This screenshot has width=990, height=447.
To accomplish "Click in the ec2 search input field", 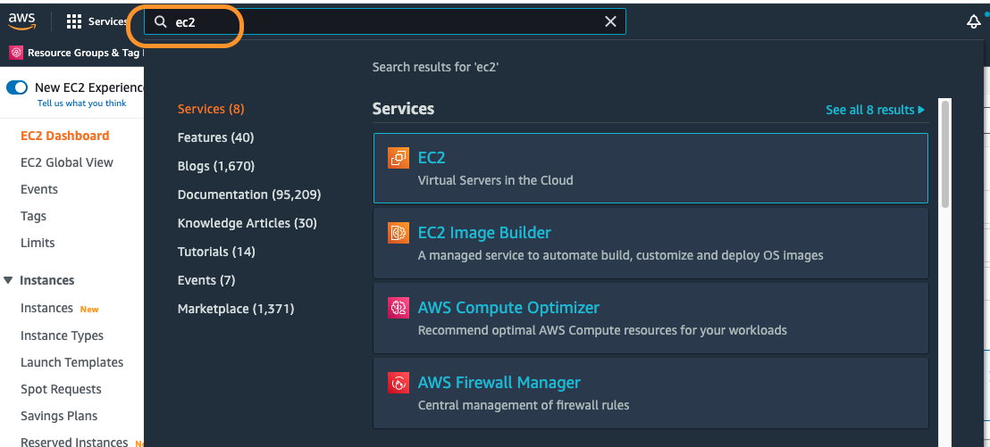I will [x=384, y=22].
